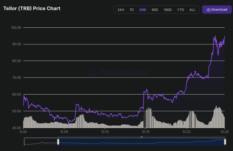The height and width of the screenshot is (151, 233).
Task: Click the right range slider handle
Action: pyautogui.click(x=225, y=141)
